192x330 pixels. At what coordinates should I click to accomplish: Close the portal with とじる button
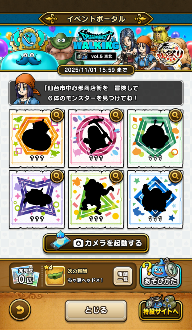point(96,310)
